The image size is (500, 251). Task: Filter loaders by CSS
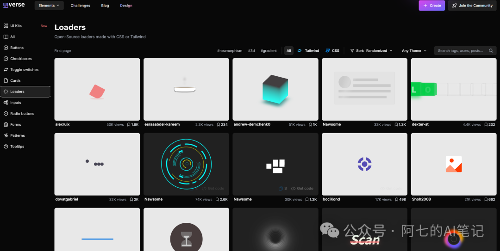tap(332, 51)
